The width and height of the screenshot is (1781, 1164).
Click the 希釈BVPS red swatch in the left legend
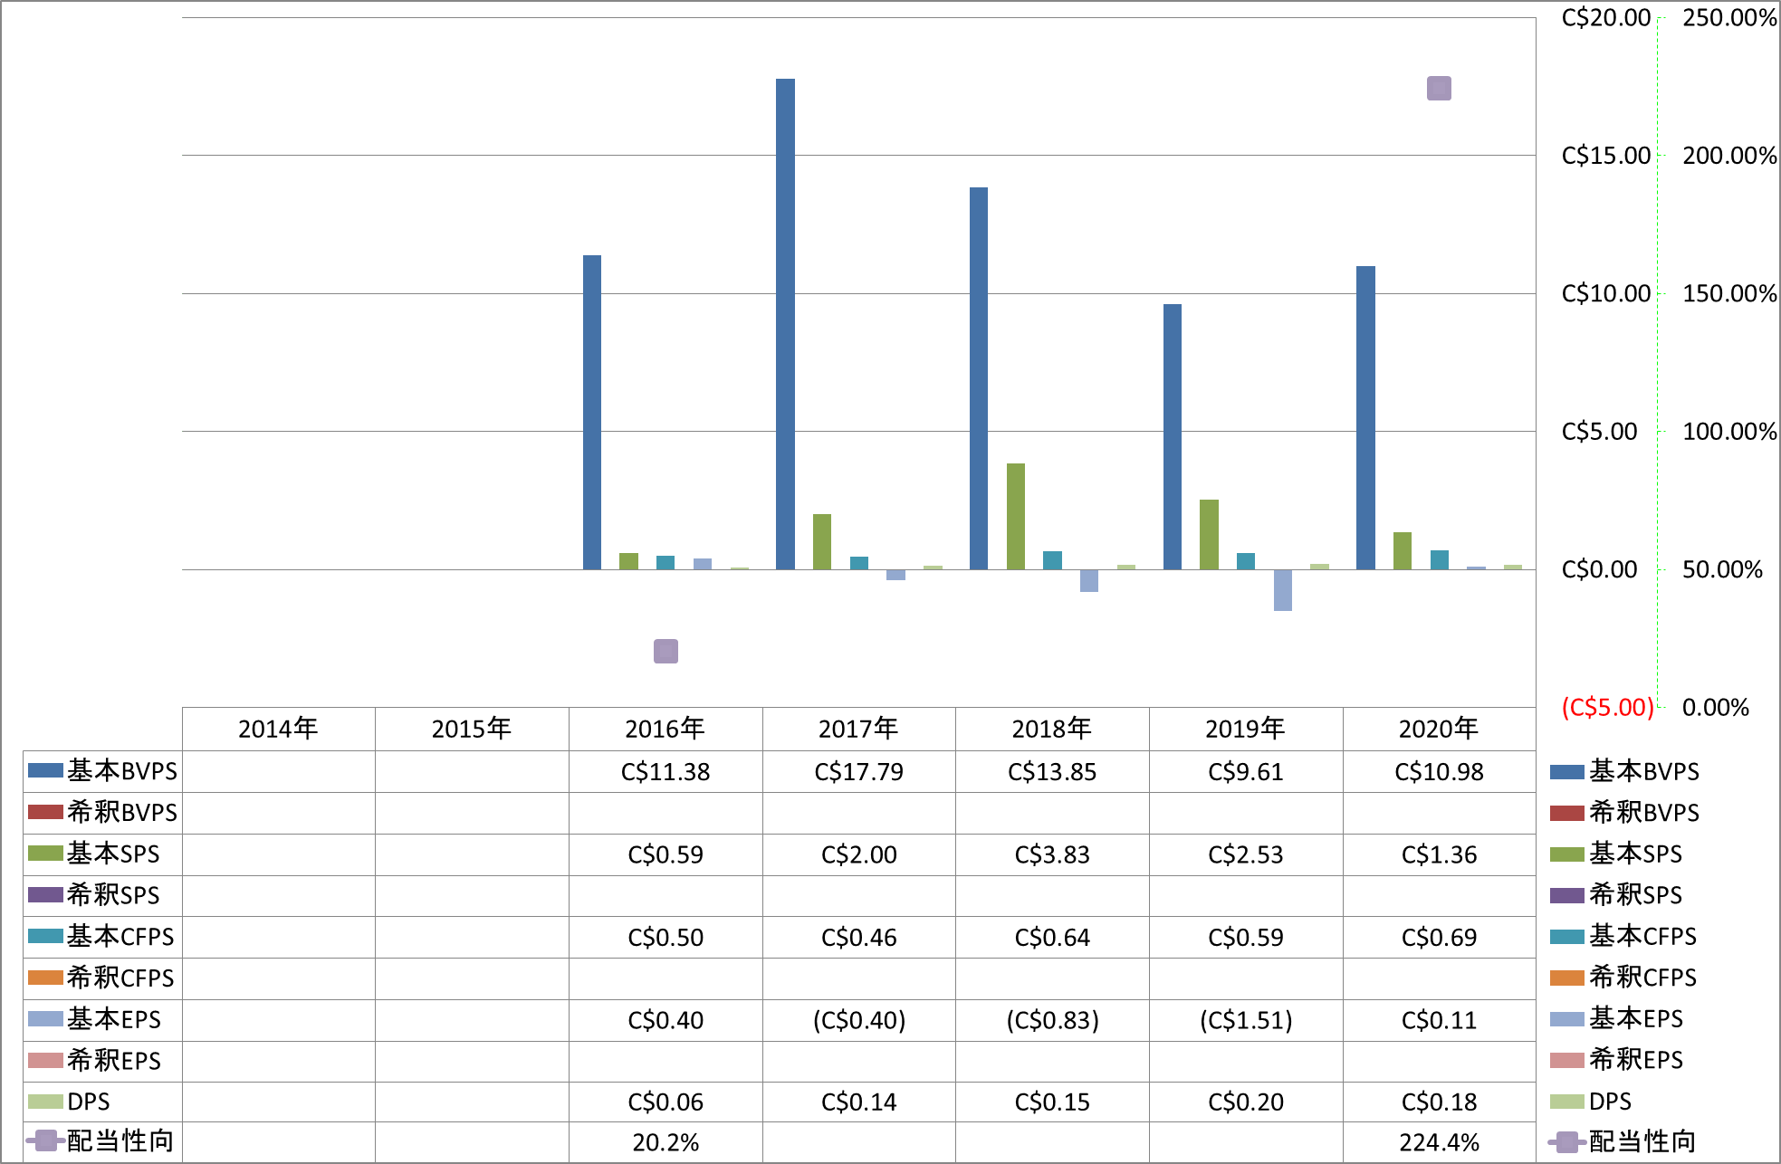tap(45, 812)
